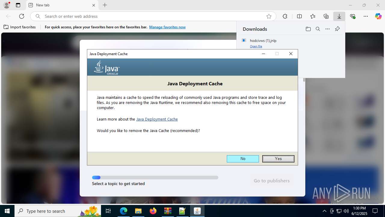Click the browser Back arrow
Image resolution: width=385 pixels, height=217 pixels.
click(8, 16)
